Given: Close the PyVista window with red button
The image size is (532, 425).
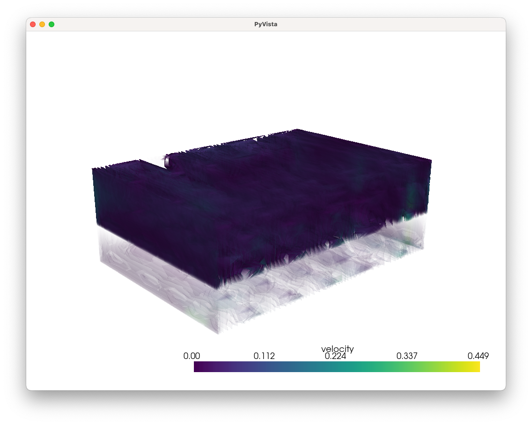Looking at the screenshot, I should [x=33, y=24].
